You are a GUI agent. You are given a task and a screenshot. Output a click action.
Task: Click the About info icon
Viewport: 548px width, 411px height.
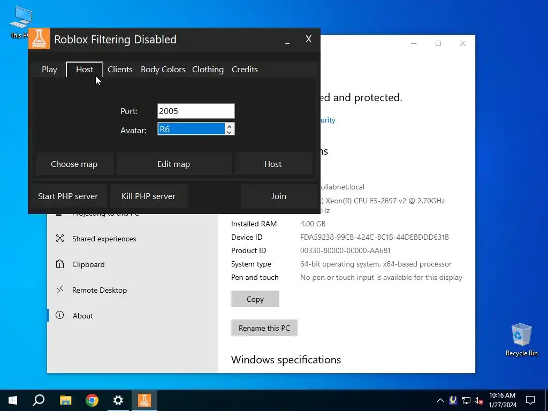click(60, 315)
